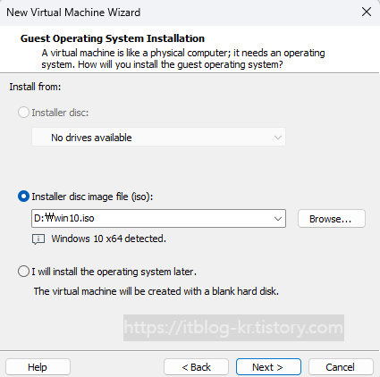Click the 'Windows 10 x64 detected.' message
This screenshot has height=377, width=380.
pos(108,239)
